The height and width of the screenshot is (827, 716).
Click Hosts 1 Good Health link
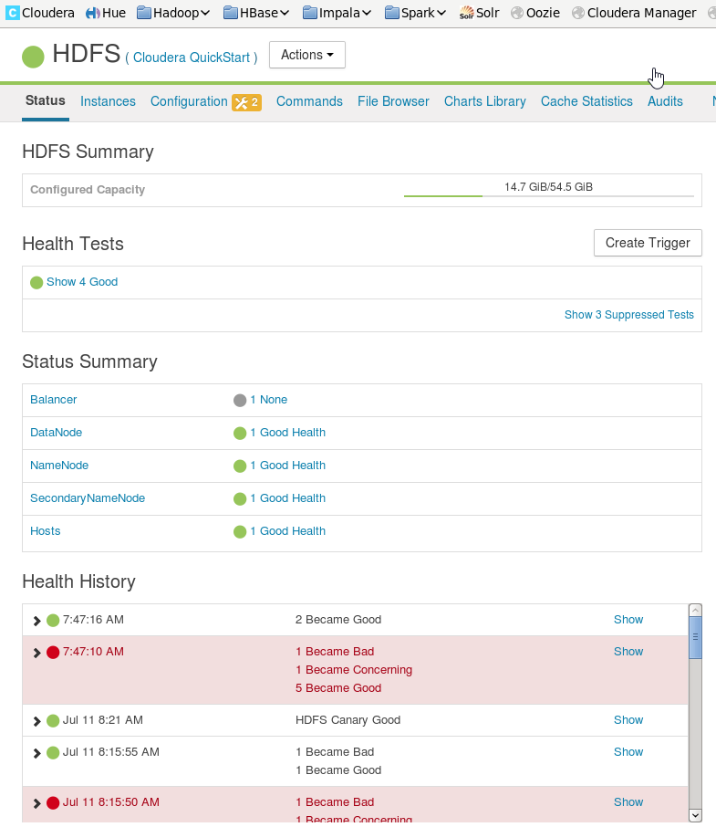(287, 531)
